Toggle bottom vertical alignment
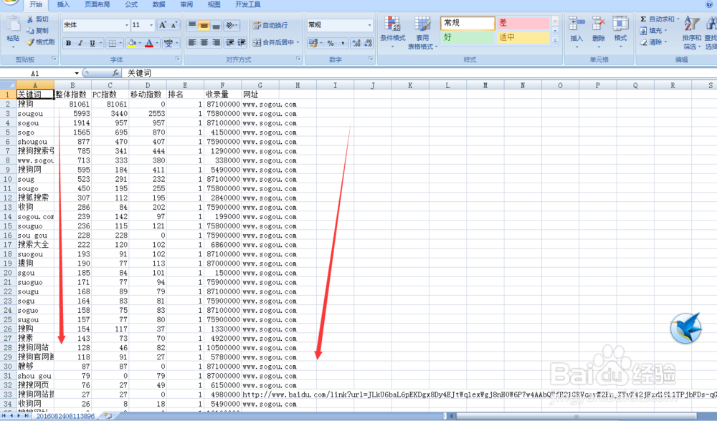Image resolution: width=717 pixels, height=421 pixels. 216,25
